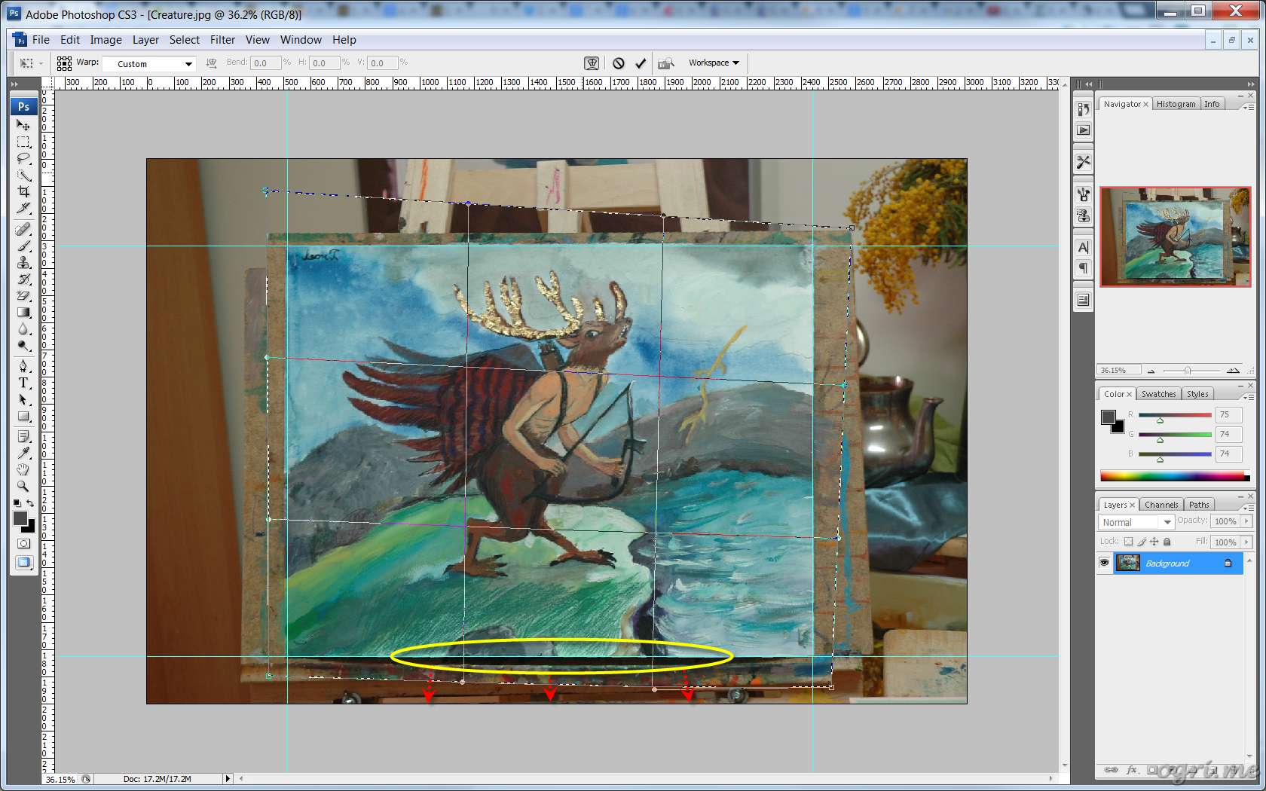Pick the Hand tool
The height and width of the screenshot is (791, 1266).
pyautogui.click(x=23, y=469)
